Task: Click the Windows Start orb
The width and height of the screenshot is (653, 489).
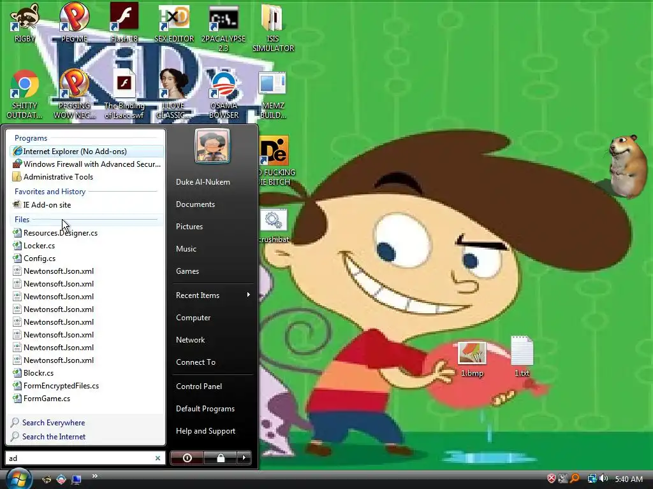Action: (x=19, y=479)
